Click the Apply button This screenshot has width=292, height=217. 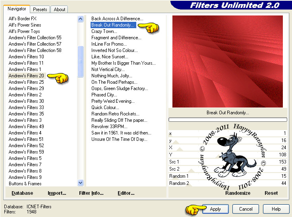(215, 209)
